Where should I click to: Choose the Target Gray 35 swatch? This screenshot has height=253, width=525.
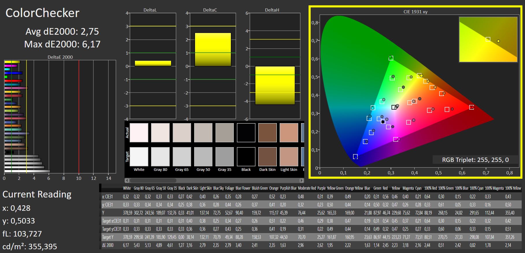[x=225, y=157]
